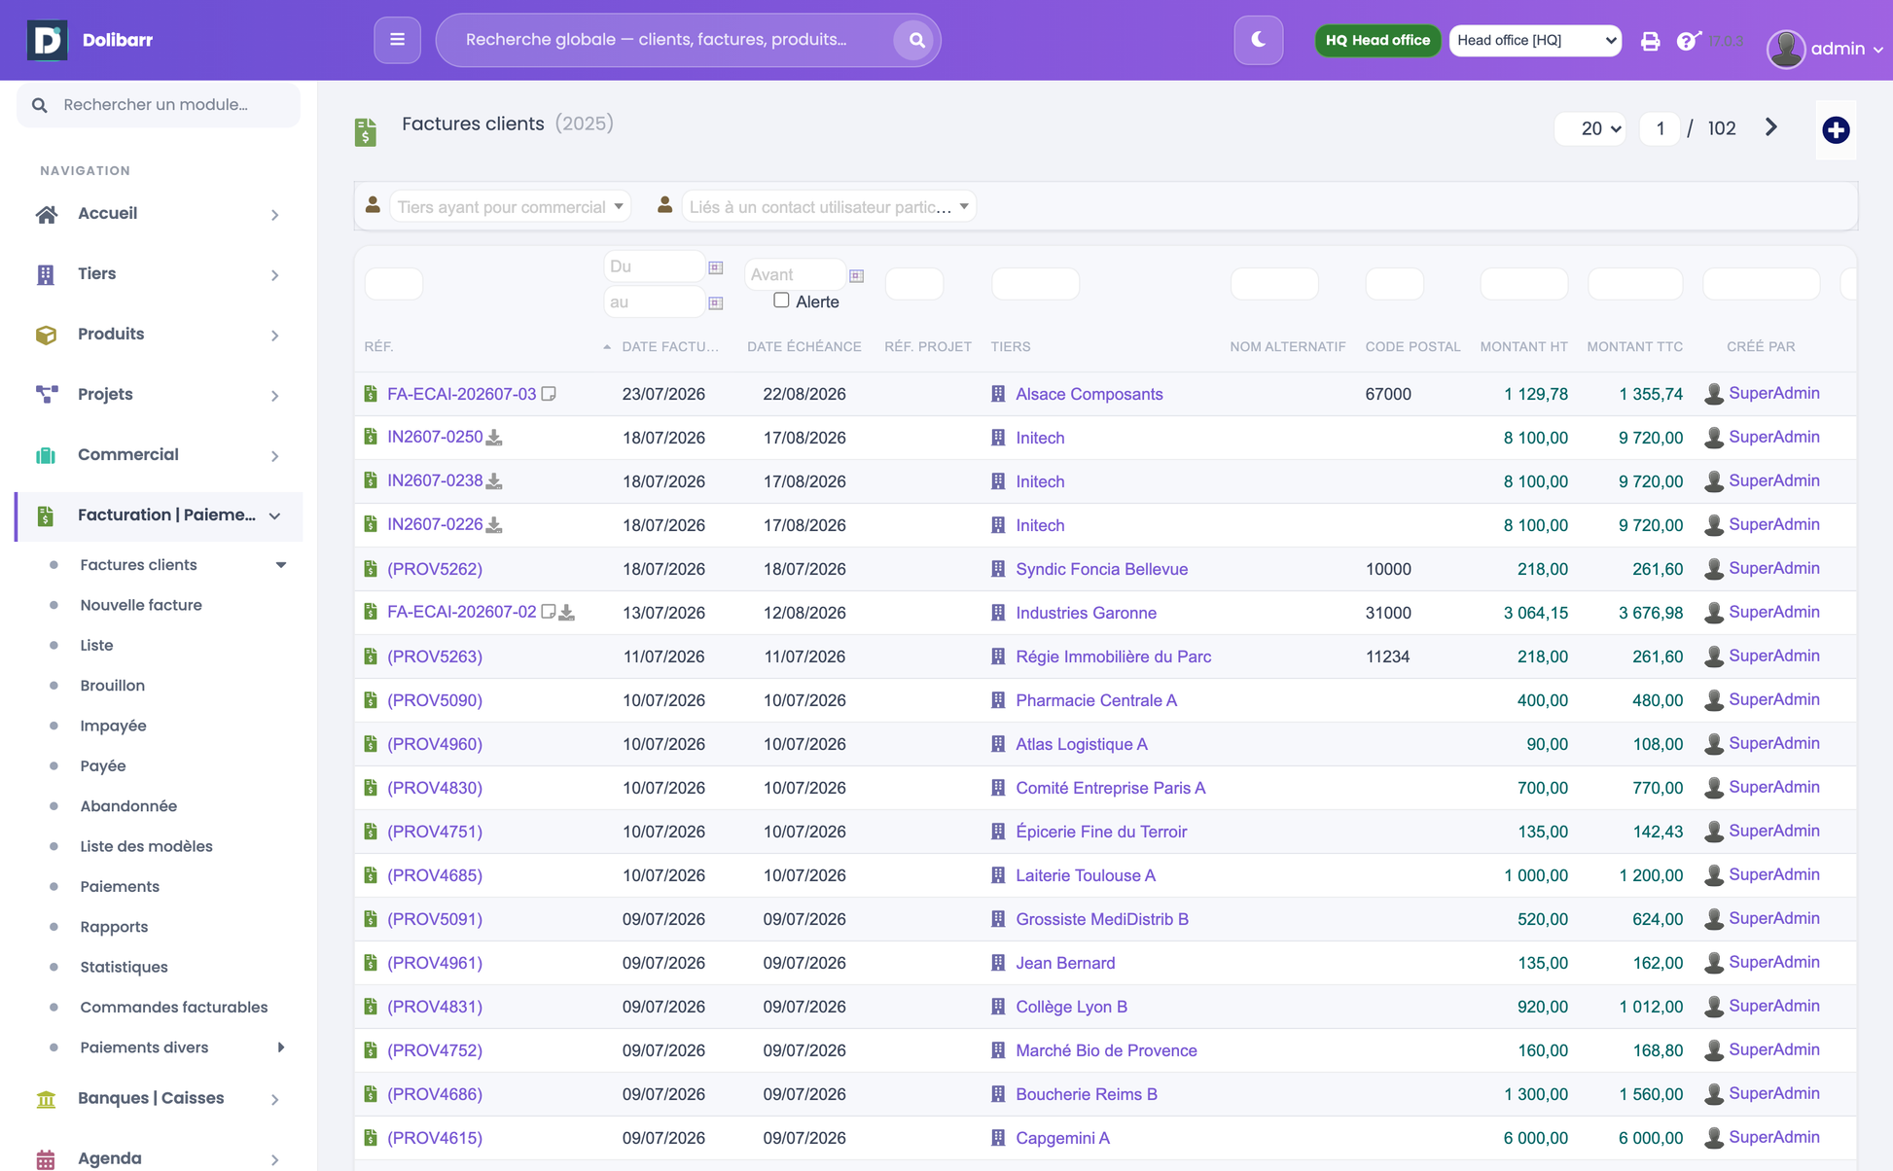
Task: Open the Brouillon menu item
Action: point(112,686)
